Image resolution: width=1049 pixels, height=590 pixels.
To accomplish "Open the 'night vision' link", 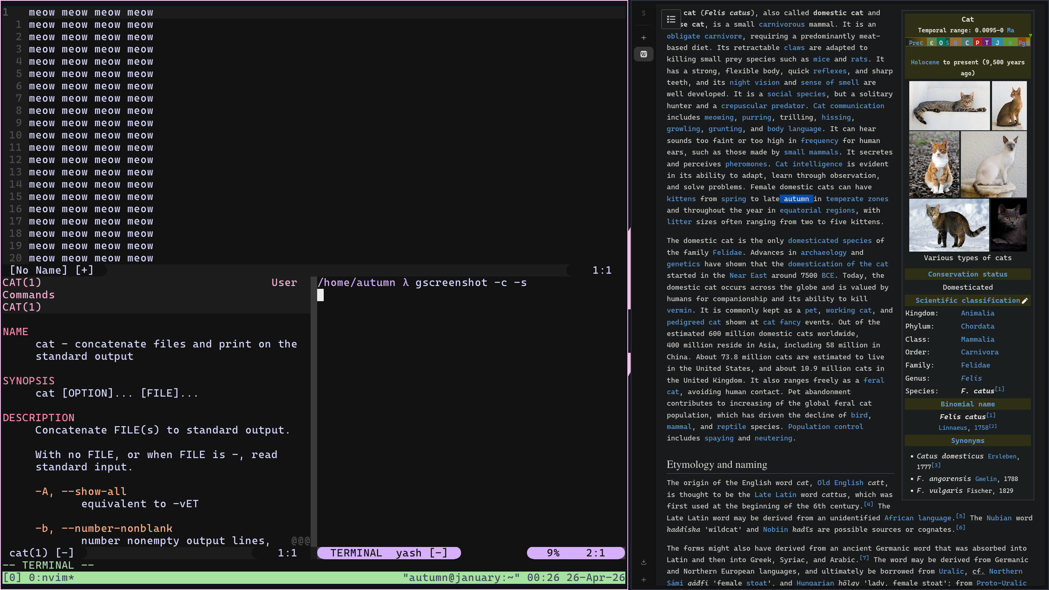I will (754, 83).
